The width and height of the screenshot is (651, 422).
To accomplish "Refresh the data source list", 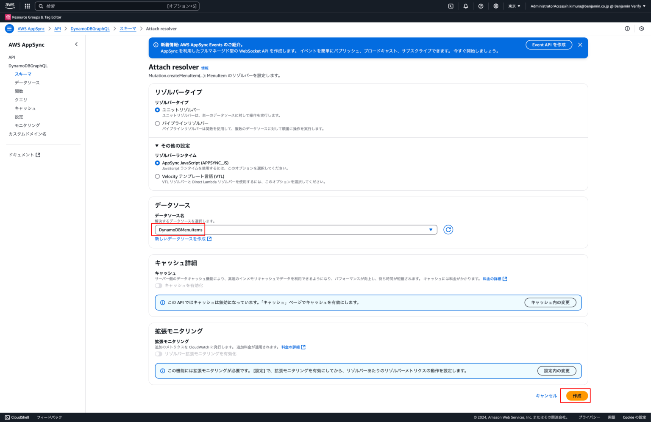I will 448,229.
